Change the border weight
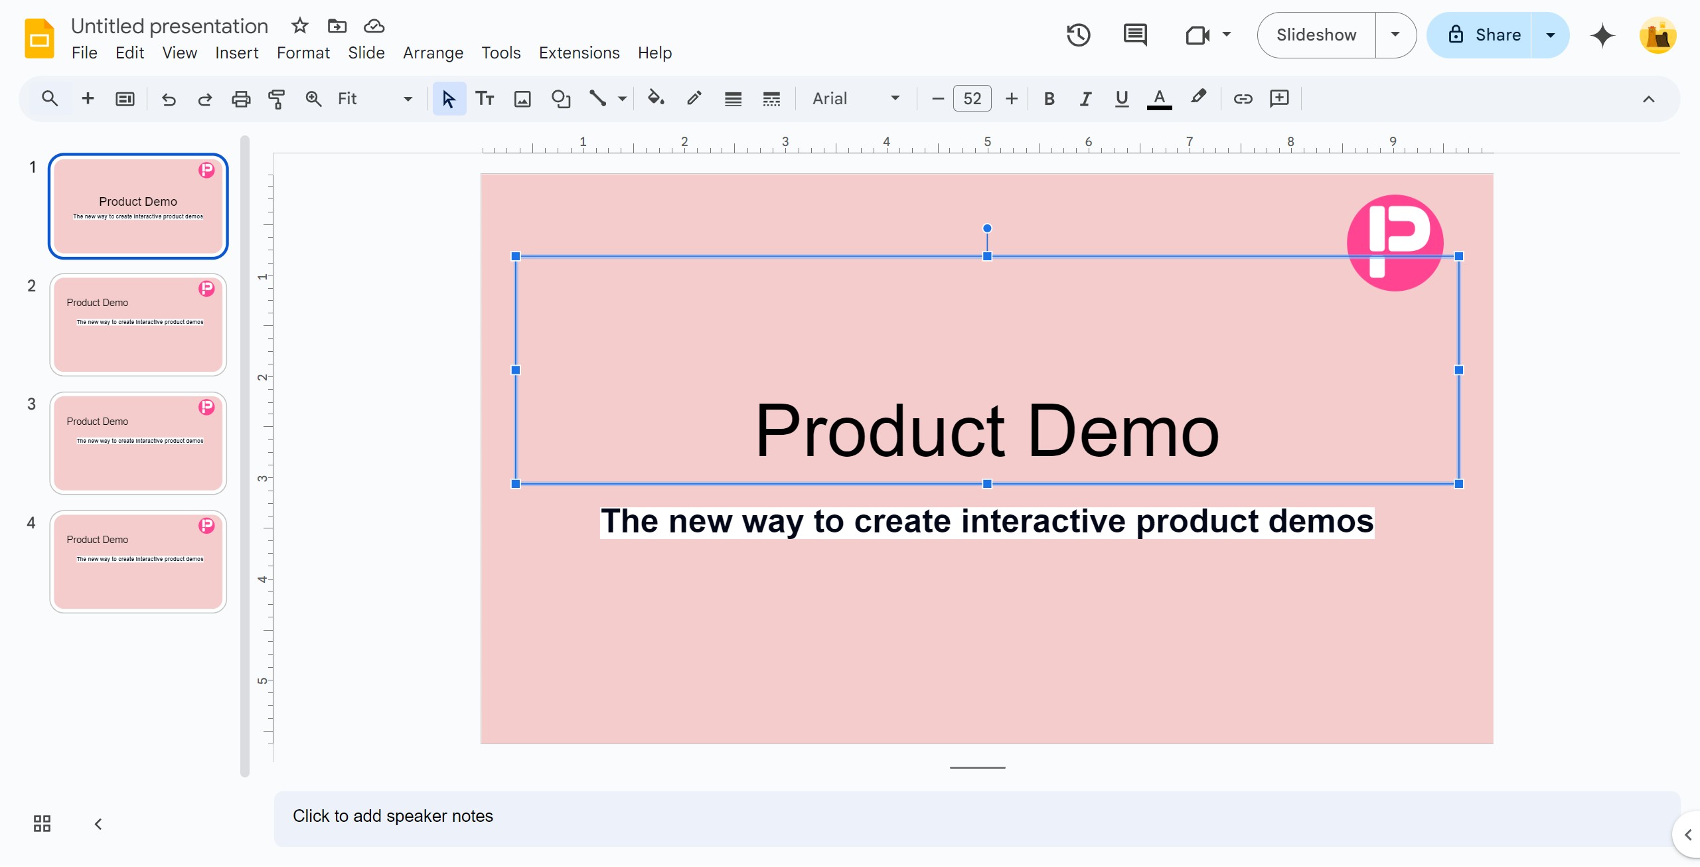The height and width of the screenshot is (867, 1700). (733, 99)
